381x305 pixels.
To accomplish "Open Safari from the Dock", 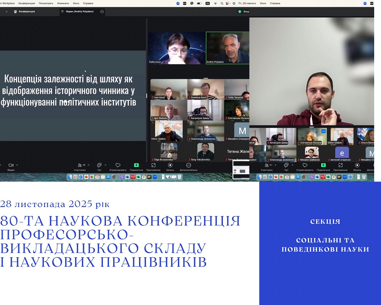I will [81, 177].
